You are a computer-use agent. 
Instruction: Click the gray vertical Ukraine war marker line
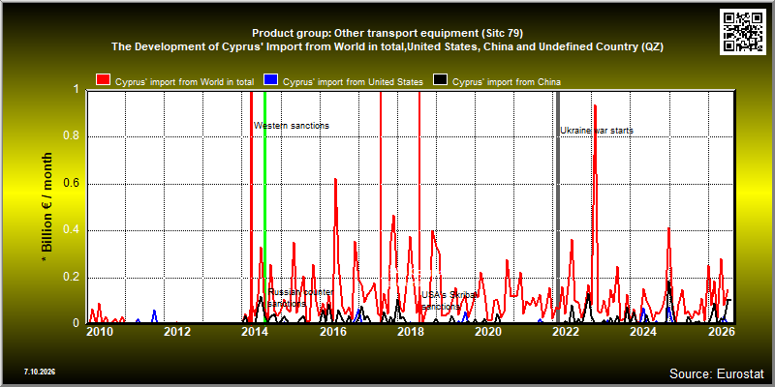[x=558, y=206]
